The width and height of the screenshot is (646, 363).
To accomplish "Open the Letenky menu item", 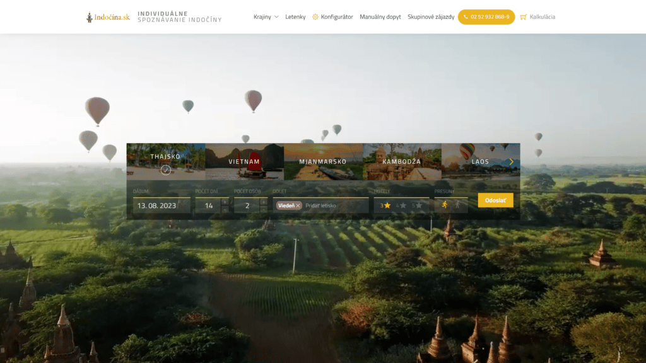I will coord(295,17).
